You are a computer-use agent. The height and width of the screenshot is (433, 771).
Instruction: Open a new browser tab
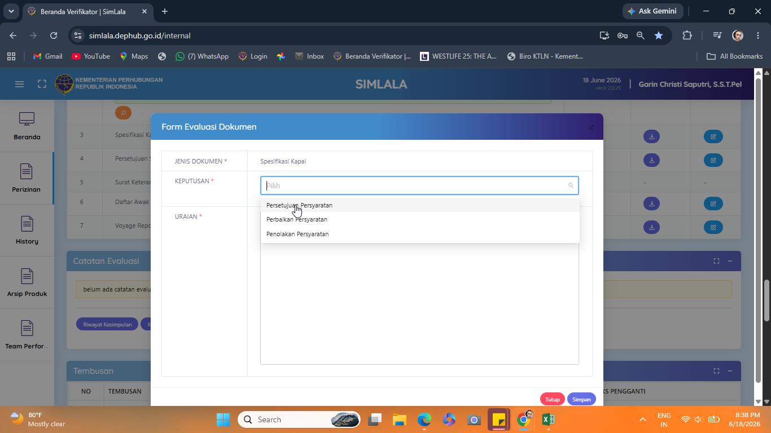click(x=165, y=11)
